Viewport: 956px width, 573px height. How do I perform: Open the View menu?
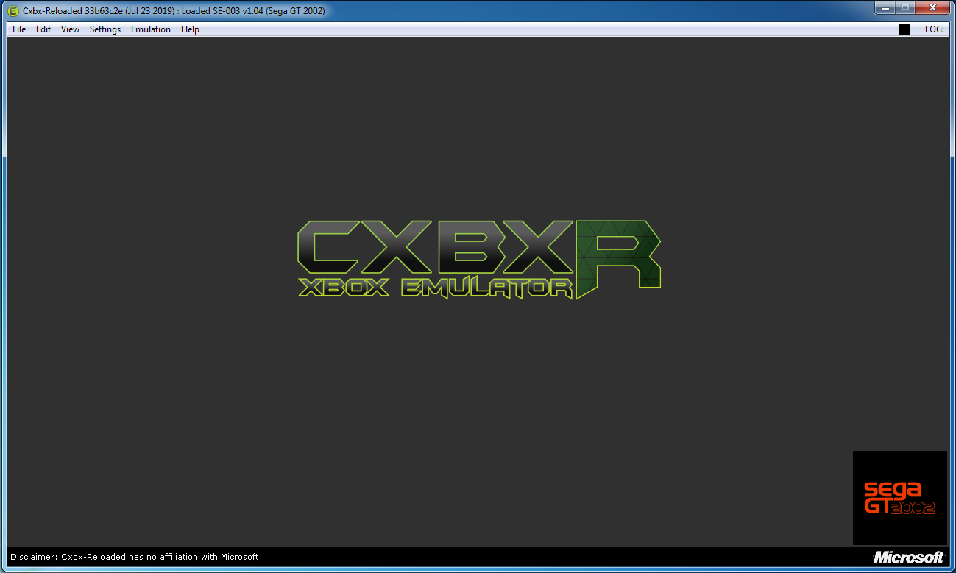coord(71,29)
